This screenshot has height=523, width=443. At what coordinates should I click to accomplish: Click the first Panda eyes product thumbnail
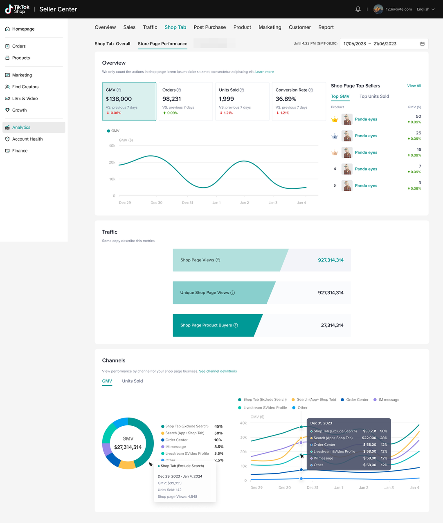[347, 119]
